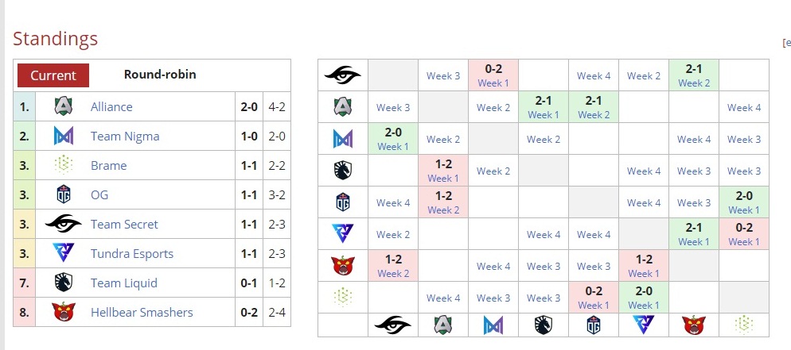Select the Current tab

pyautogui.click(x=53, y=75)
